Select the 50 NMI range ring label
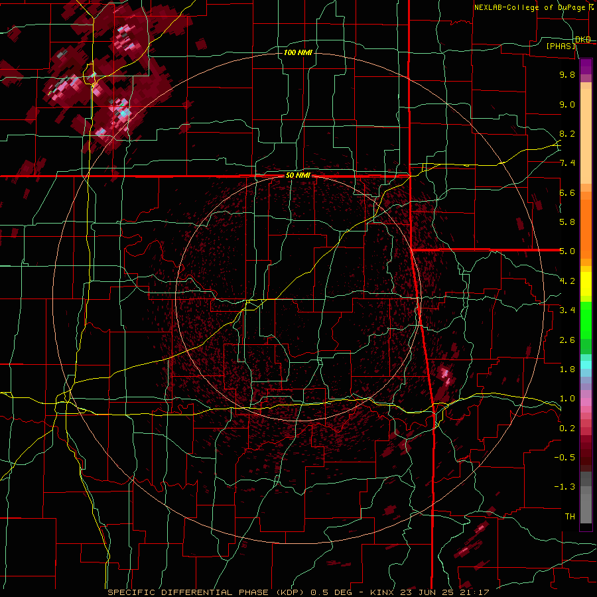This screenshot has width=597, height=597. pos(298,176)
